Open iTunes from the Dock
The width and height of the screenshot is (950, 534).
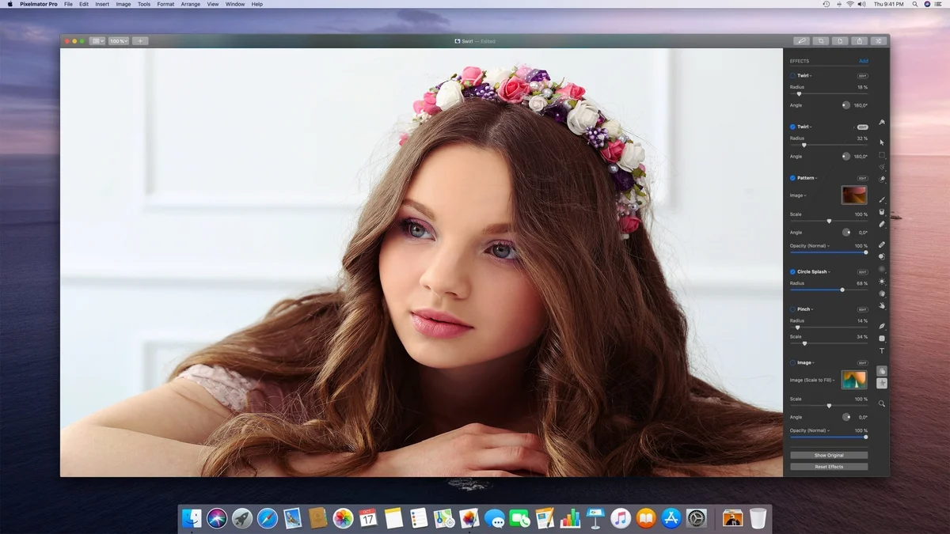pyautogui.click(x=621, y=518)
